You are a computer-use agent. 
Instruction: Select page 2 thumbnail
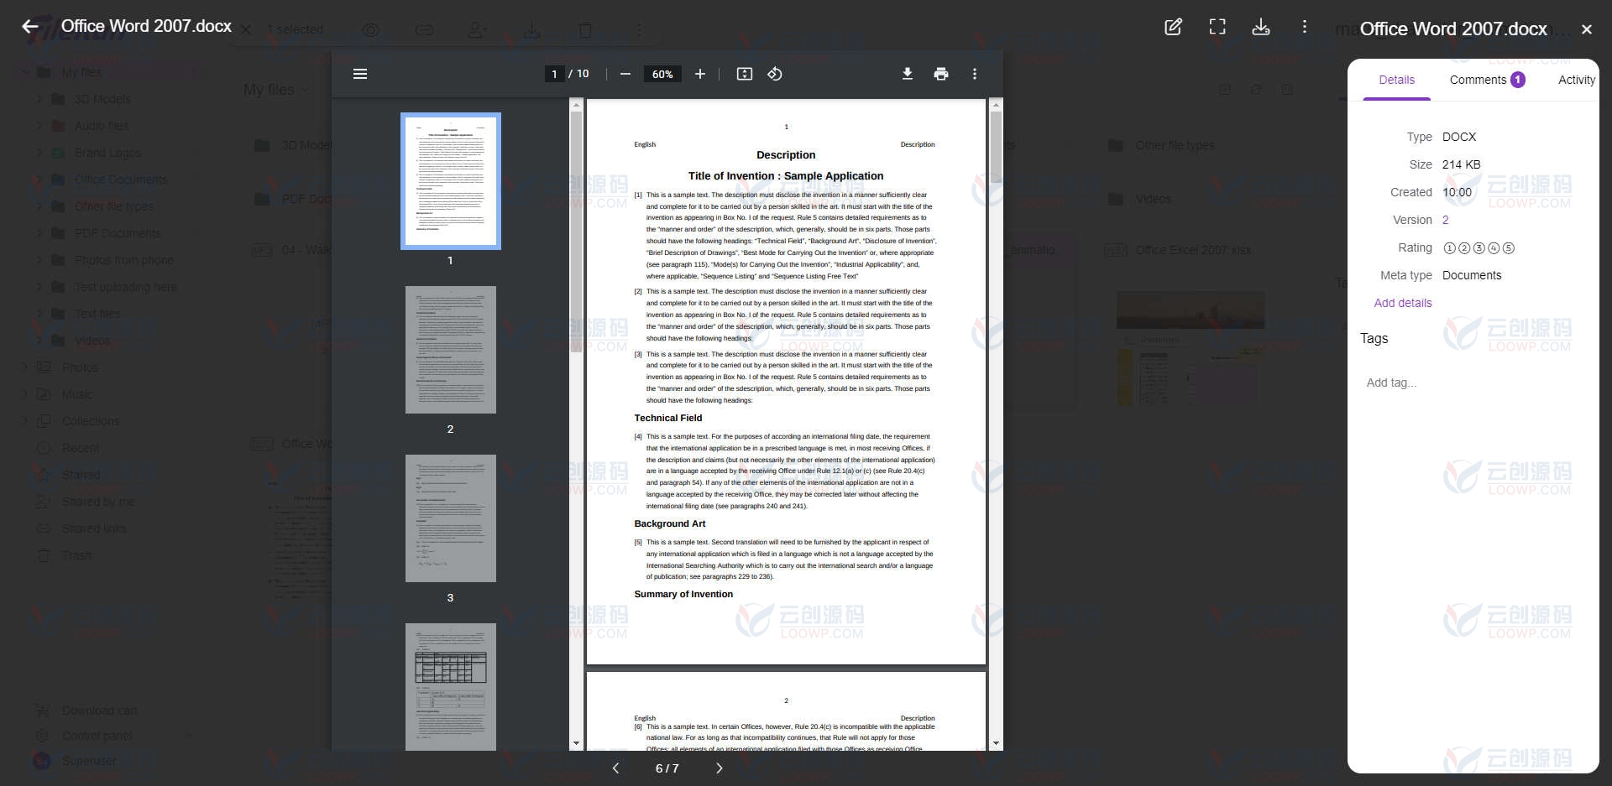click(451, 350)
